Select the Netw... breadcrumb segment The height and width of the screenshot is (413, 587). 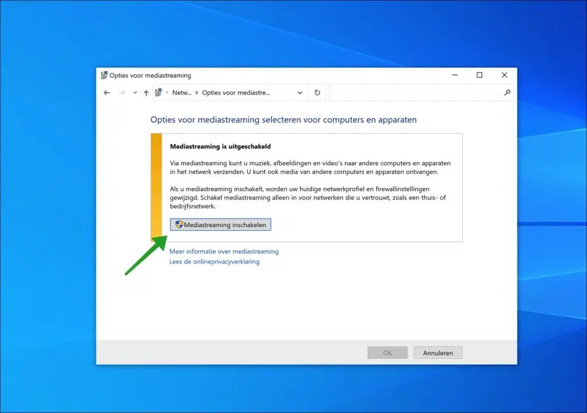point(181,93)
